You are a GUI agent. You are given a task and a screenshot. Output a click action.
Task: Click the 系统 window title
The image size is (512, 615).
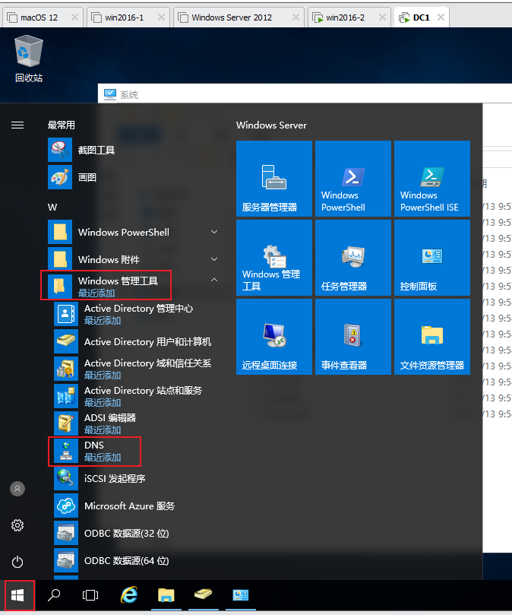(x=129, y=94)
